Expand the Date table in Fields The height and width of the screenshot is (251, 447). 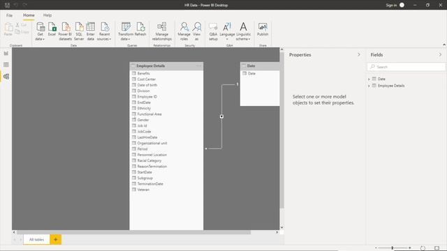[369, 79]
